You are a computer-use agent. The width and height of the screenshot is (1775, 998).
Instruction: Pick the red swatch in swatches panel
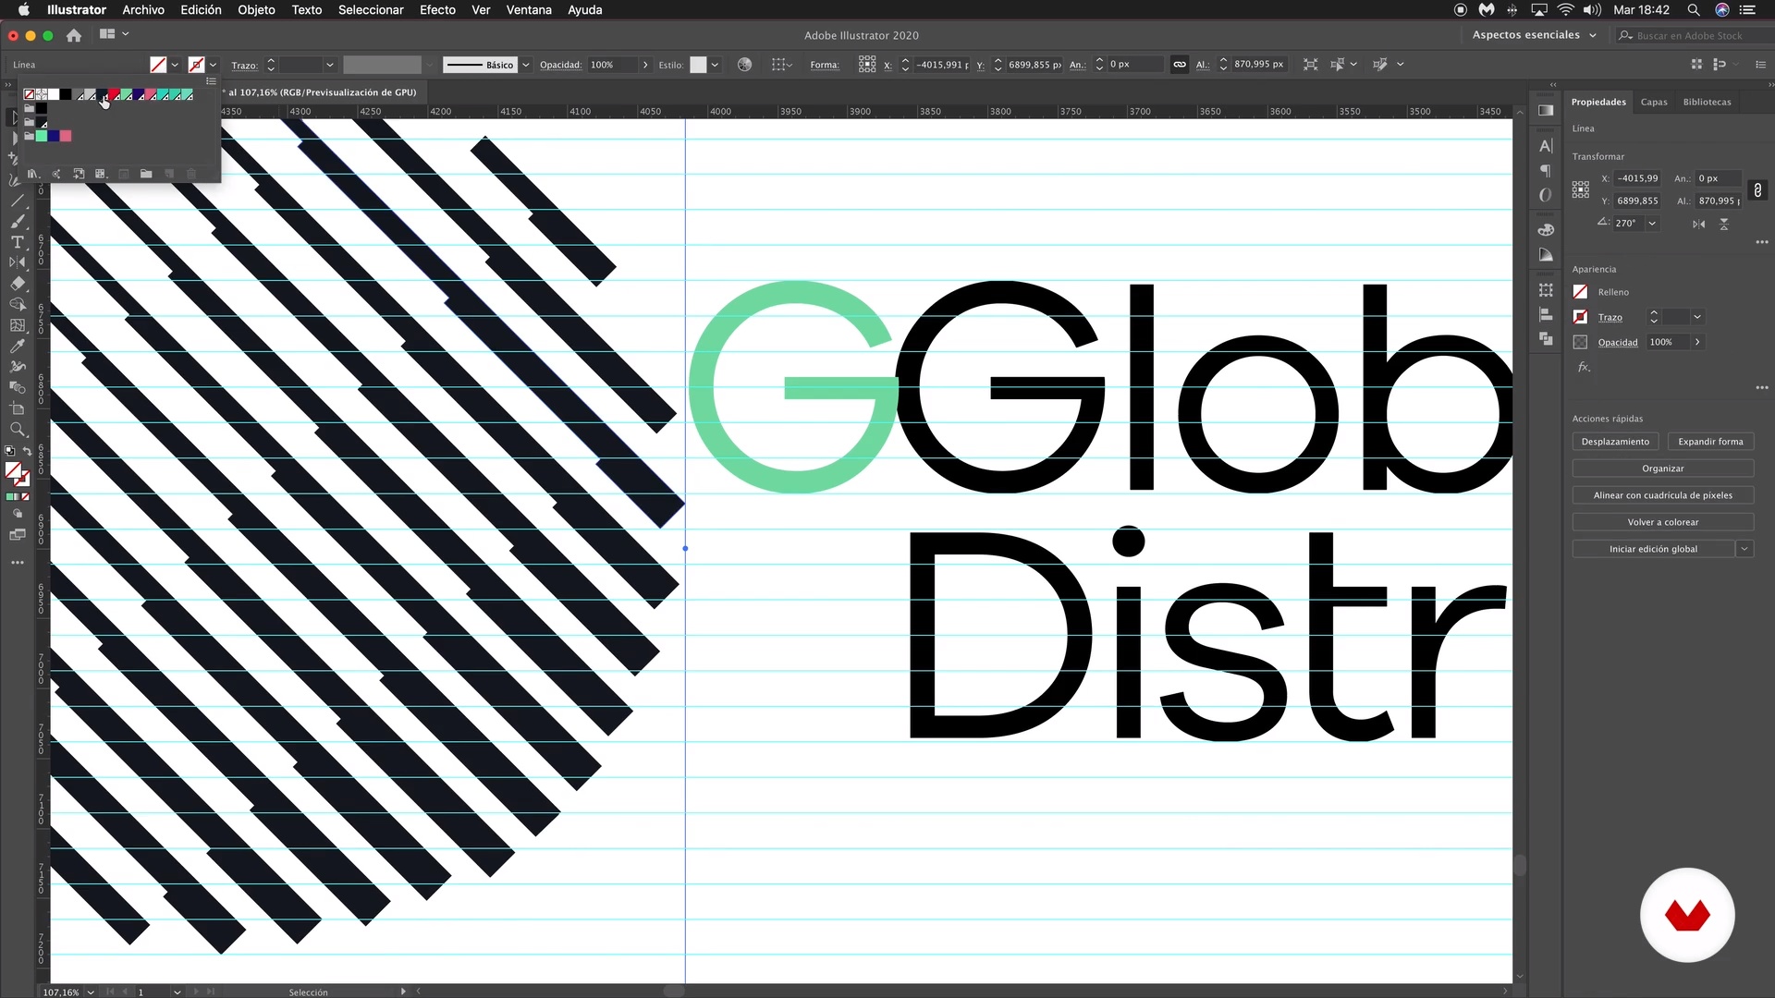click(x=114, y=95)
